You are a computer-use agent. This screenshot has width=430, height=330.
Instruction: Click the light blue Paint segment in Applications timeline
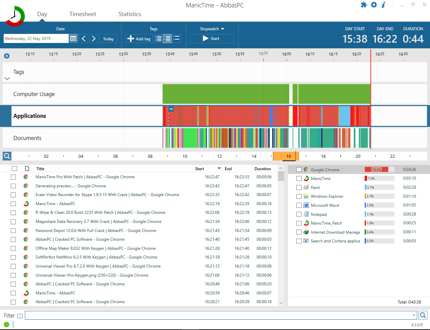[345, 116]
